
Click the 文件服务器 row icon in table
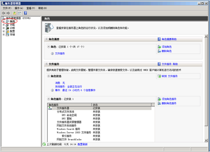tap(50, 108)
